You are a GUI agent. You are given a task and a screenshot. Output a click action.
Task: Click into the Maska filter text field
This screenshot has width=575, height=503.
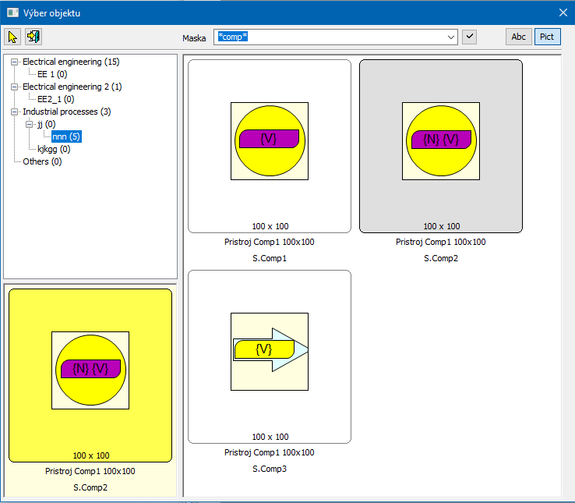[327, 37]
